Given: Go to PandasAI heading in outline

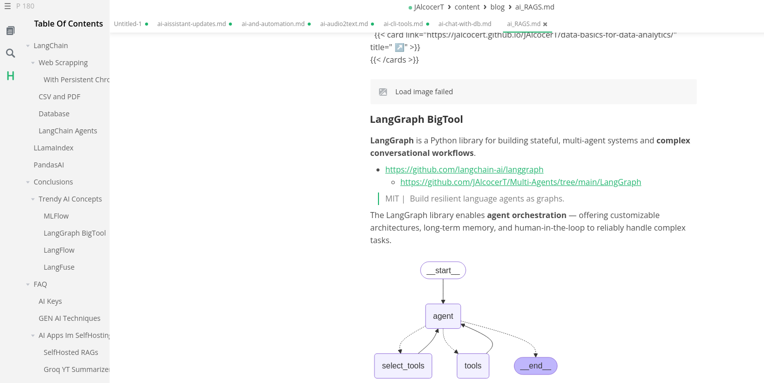Looking at the screenshot, I should coord(49,165).
